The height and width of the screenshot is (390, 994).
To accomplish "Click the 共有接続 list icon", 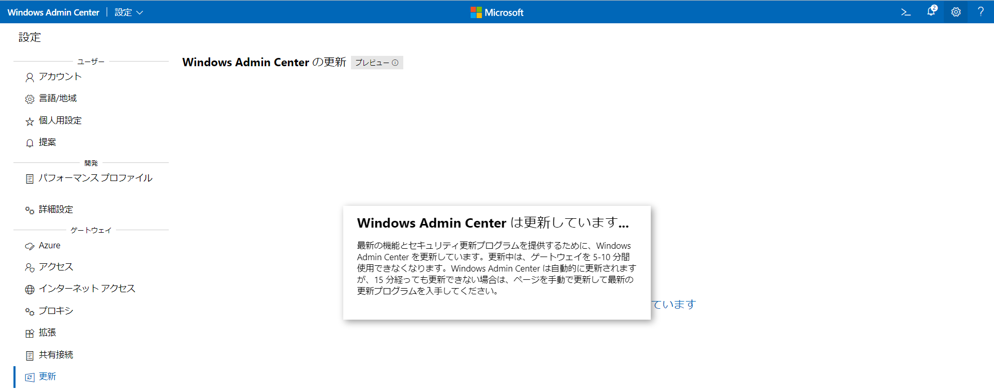I will pos(30,356).
